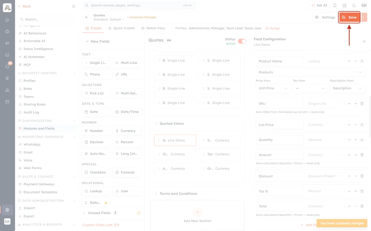
Task: Click the star icon beside Rollup field
Action: click(106, 203)
